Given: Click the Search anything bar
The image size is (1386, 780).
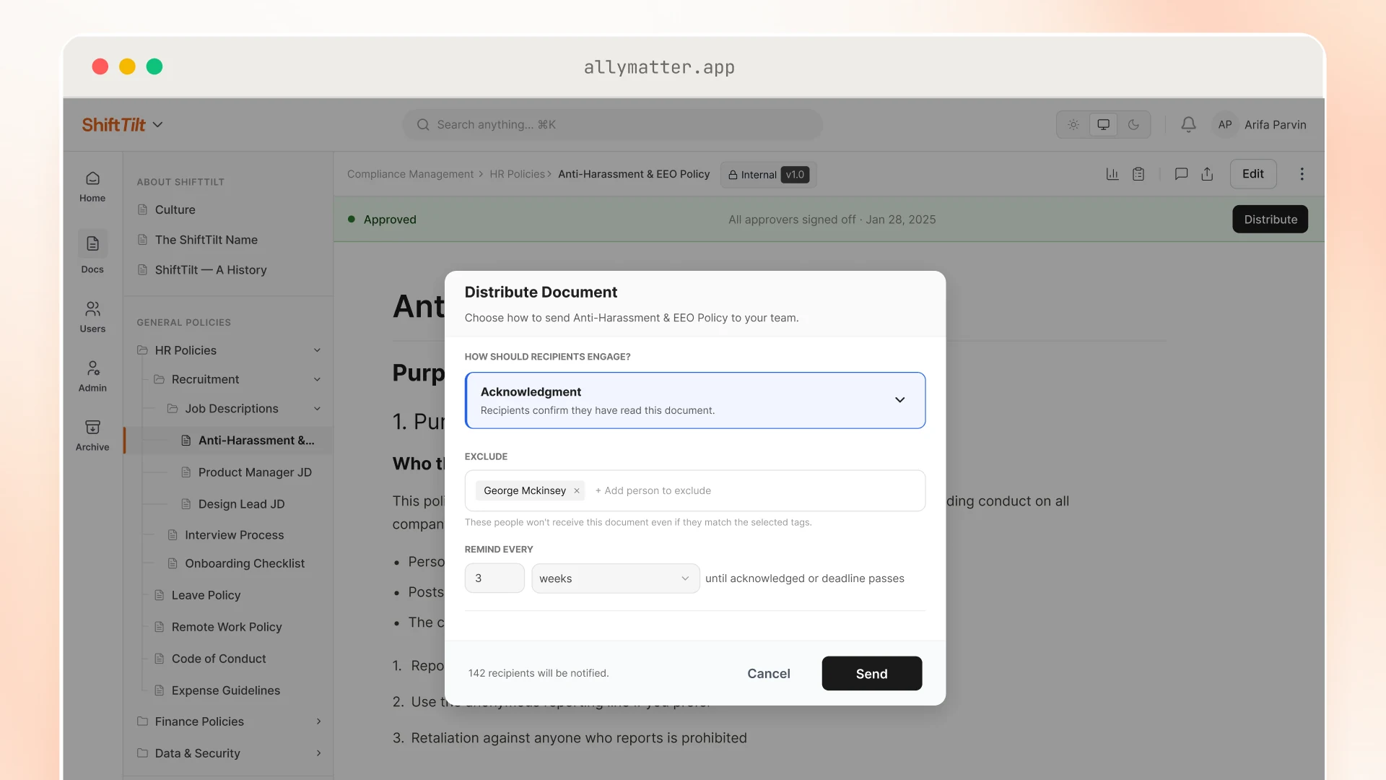Looking at the screenshot, I should 612,124.
